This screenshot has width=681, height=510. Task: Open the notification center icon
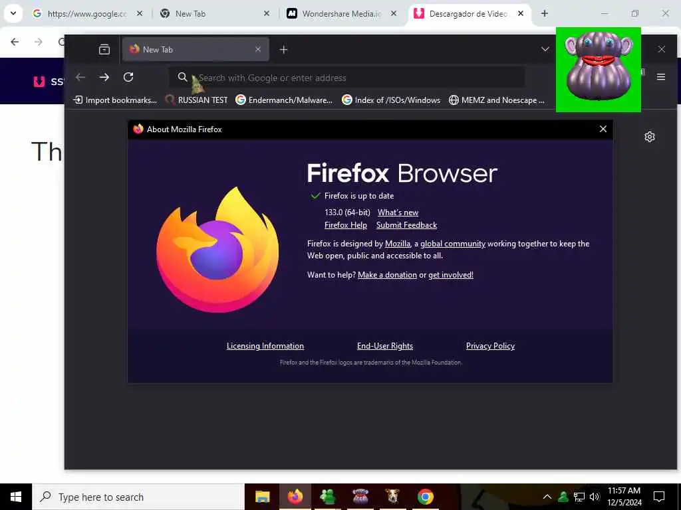point(659,497)
